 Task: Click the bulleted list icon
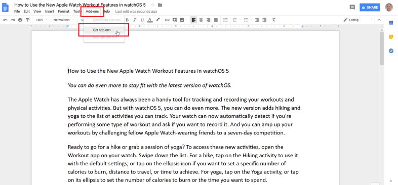[x=246, y=20]
